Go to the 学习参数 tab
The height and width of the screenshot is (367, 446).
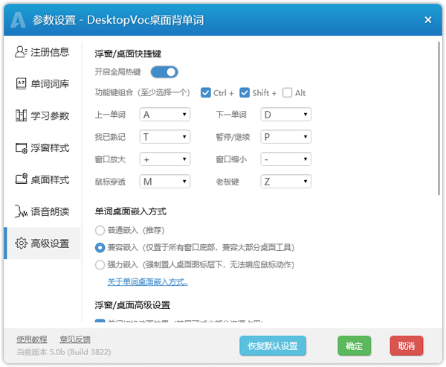[42, 116]
